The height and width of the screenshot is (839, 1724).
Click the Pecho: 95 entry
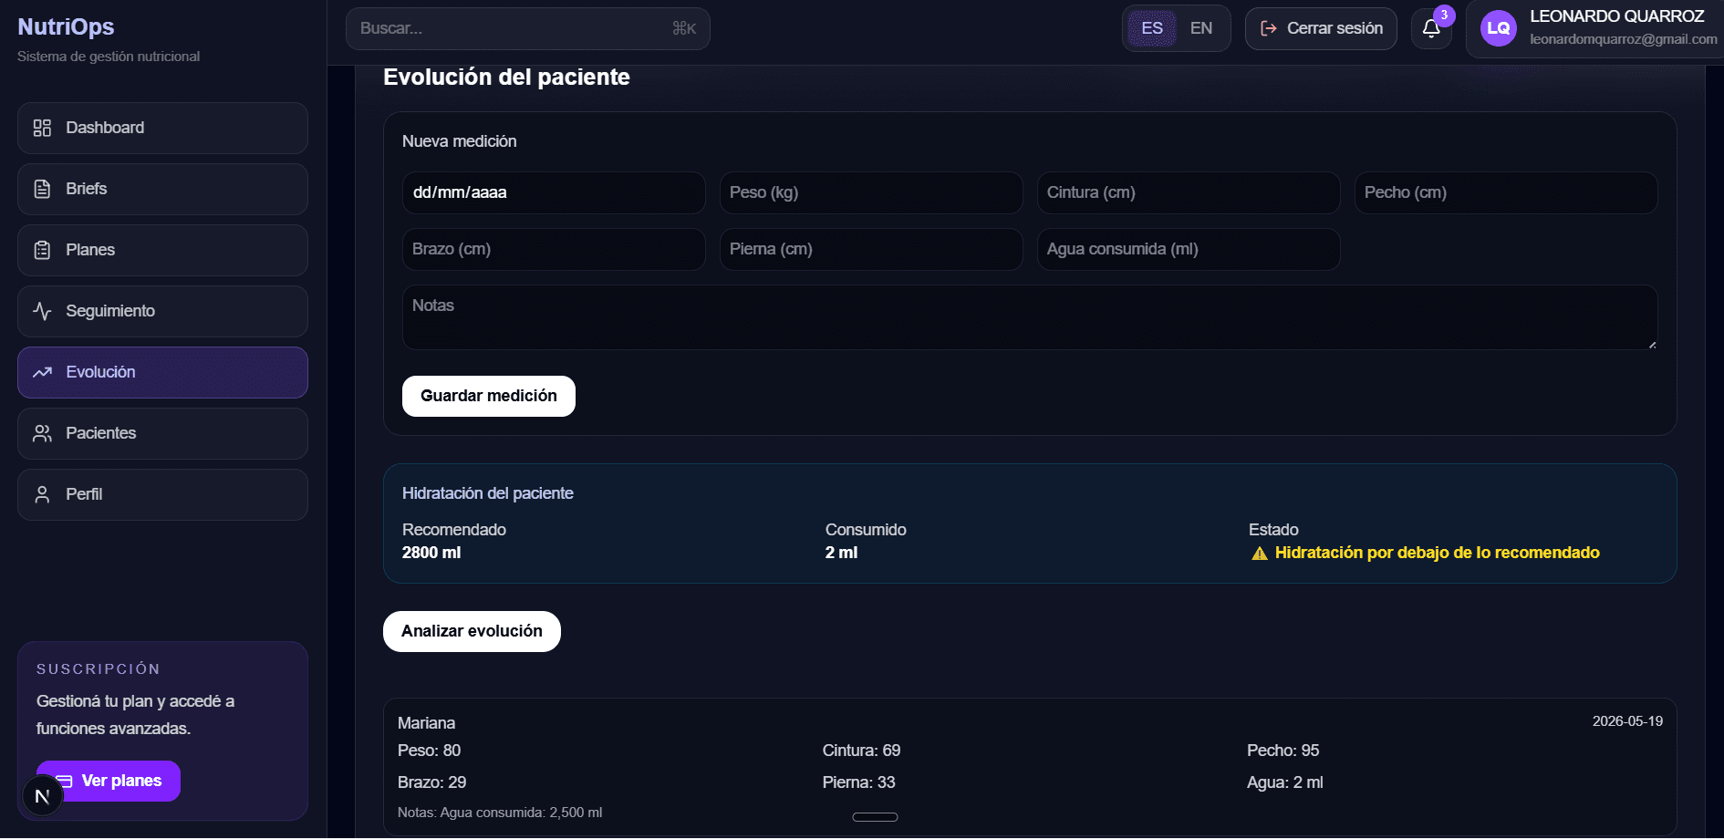[1283, 751]
